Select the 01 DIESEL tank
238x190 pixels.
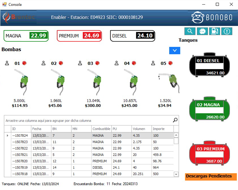(210, 65)
